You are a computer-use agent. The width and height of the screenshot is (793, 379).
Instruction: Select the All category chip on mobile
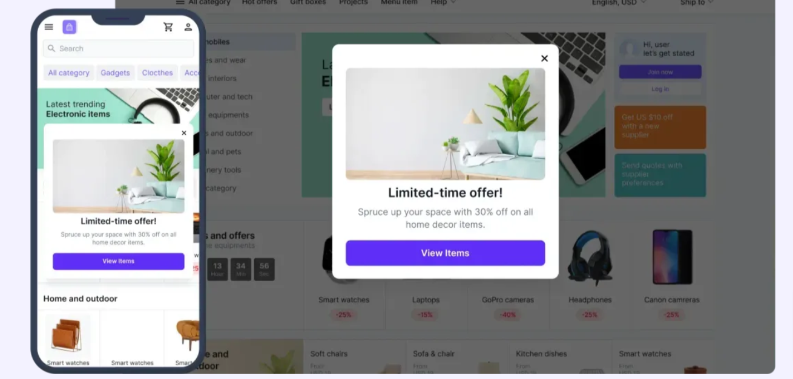pyautogui.click(x=68, y=73)
